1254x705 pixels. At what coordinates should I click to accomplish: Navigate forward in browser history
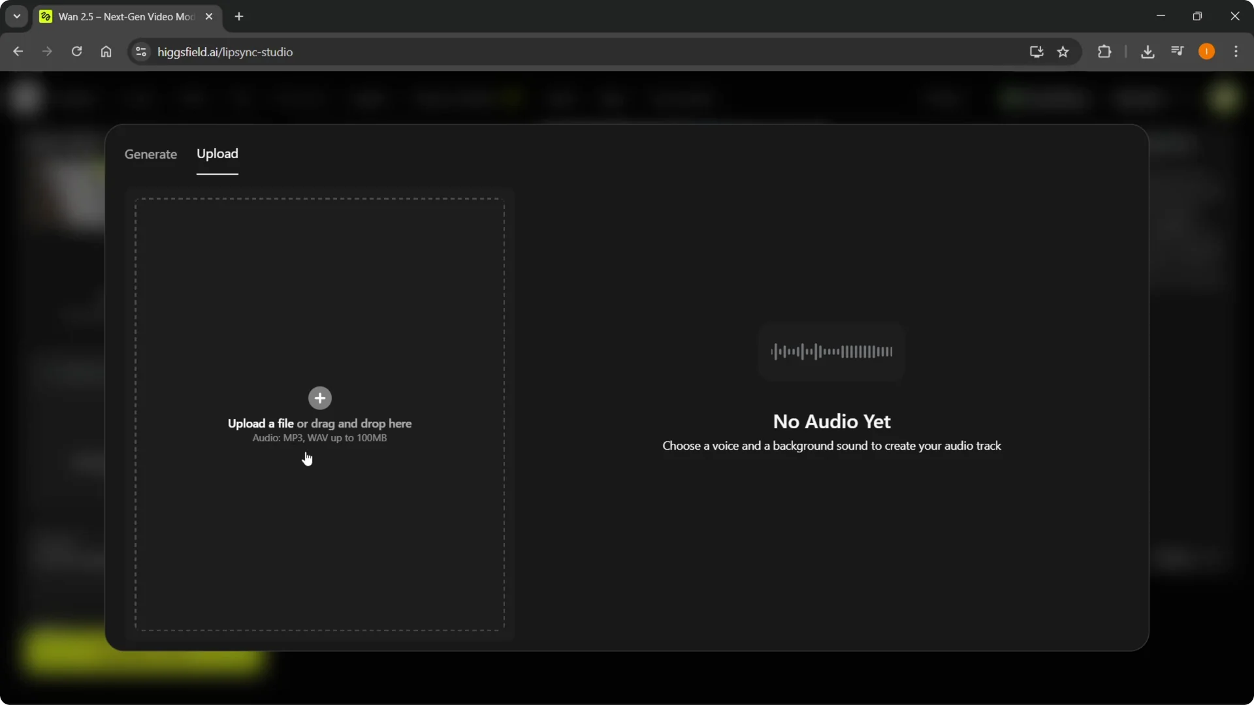click(47, 52)
